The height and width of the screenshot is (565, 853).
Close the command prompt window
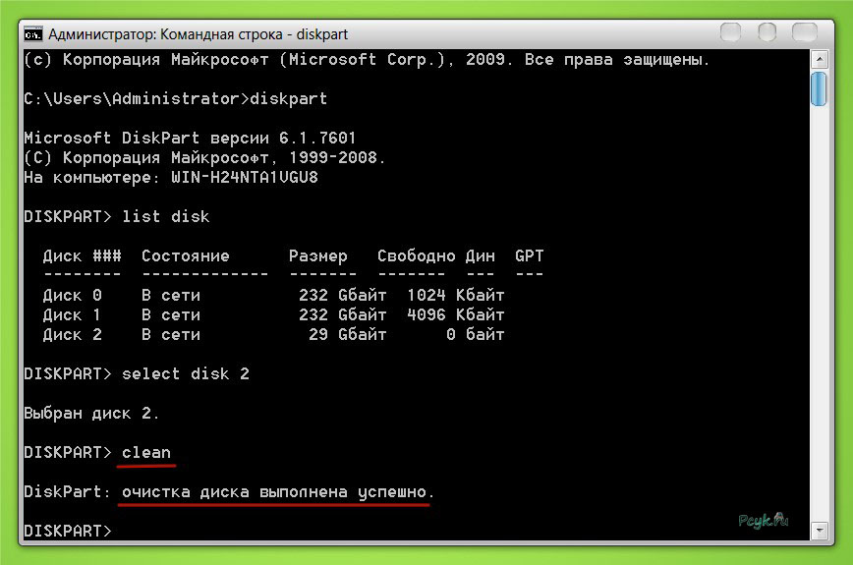(805, 32)
